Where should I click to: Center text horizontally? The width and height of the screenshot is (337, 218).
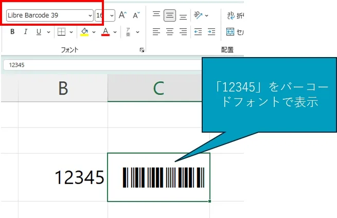[x=170, y=32]
